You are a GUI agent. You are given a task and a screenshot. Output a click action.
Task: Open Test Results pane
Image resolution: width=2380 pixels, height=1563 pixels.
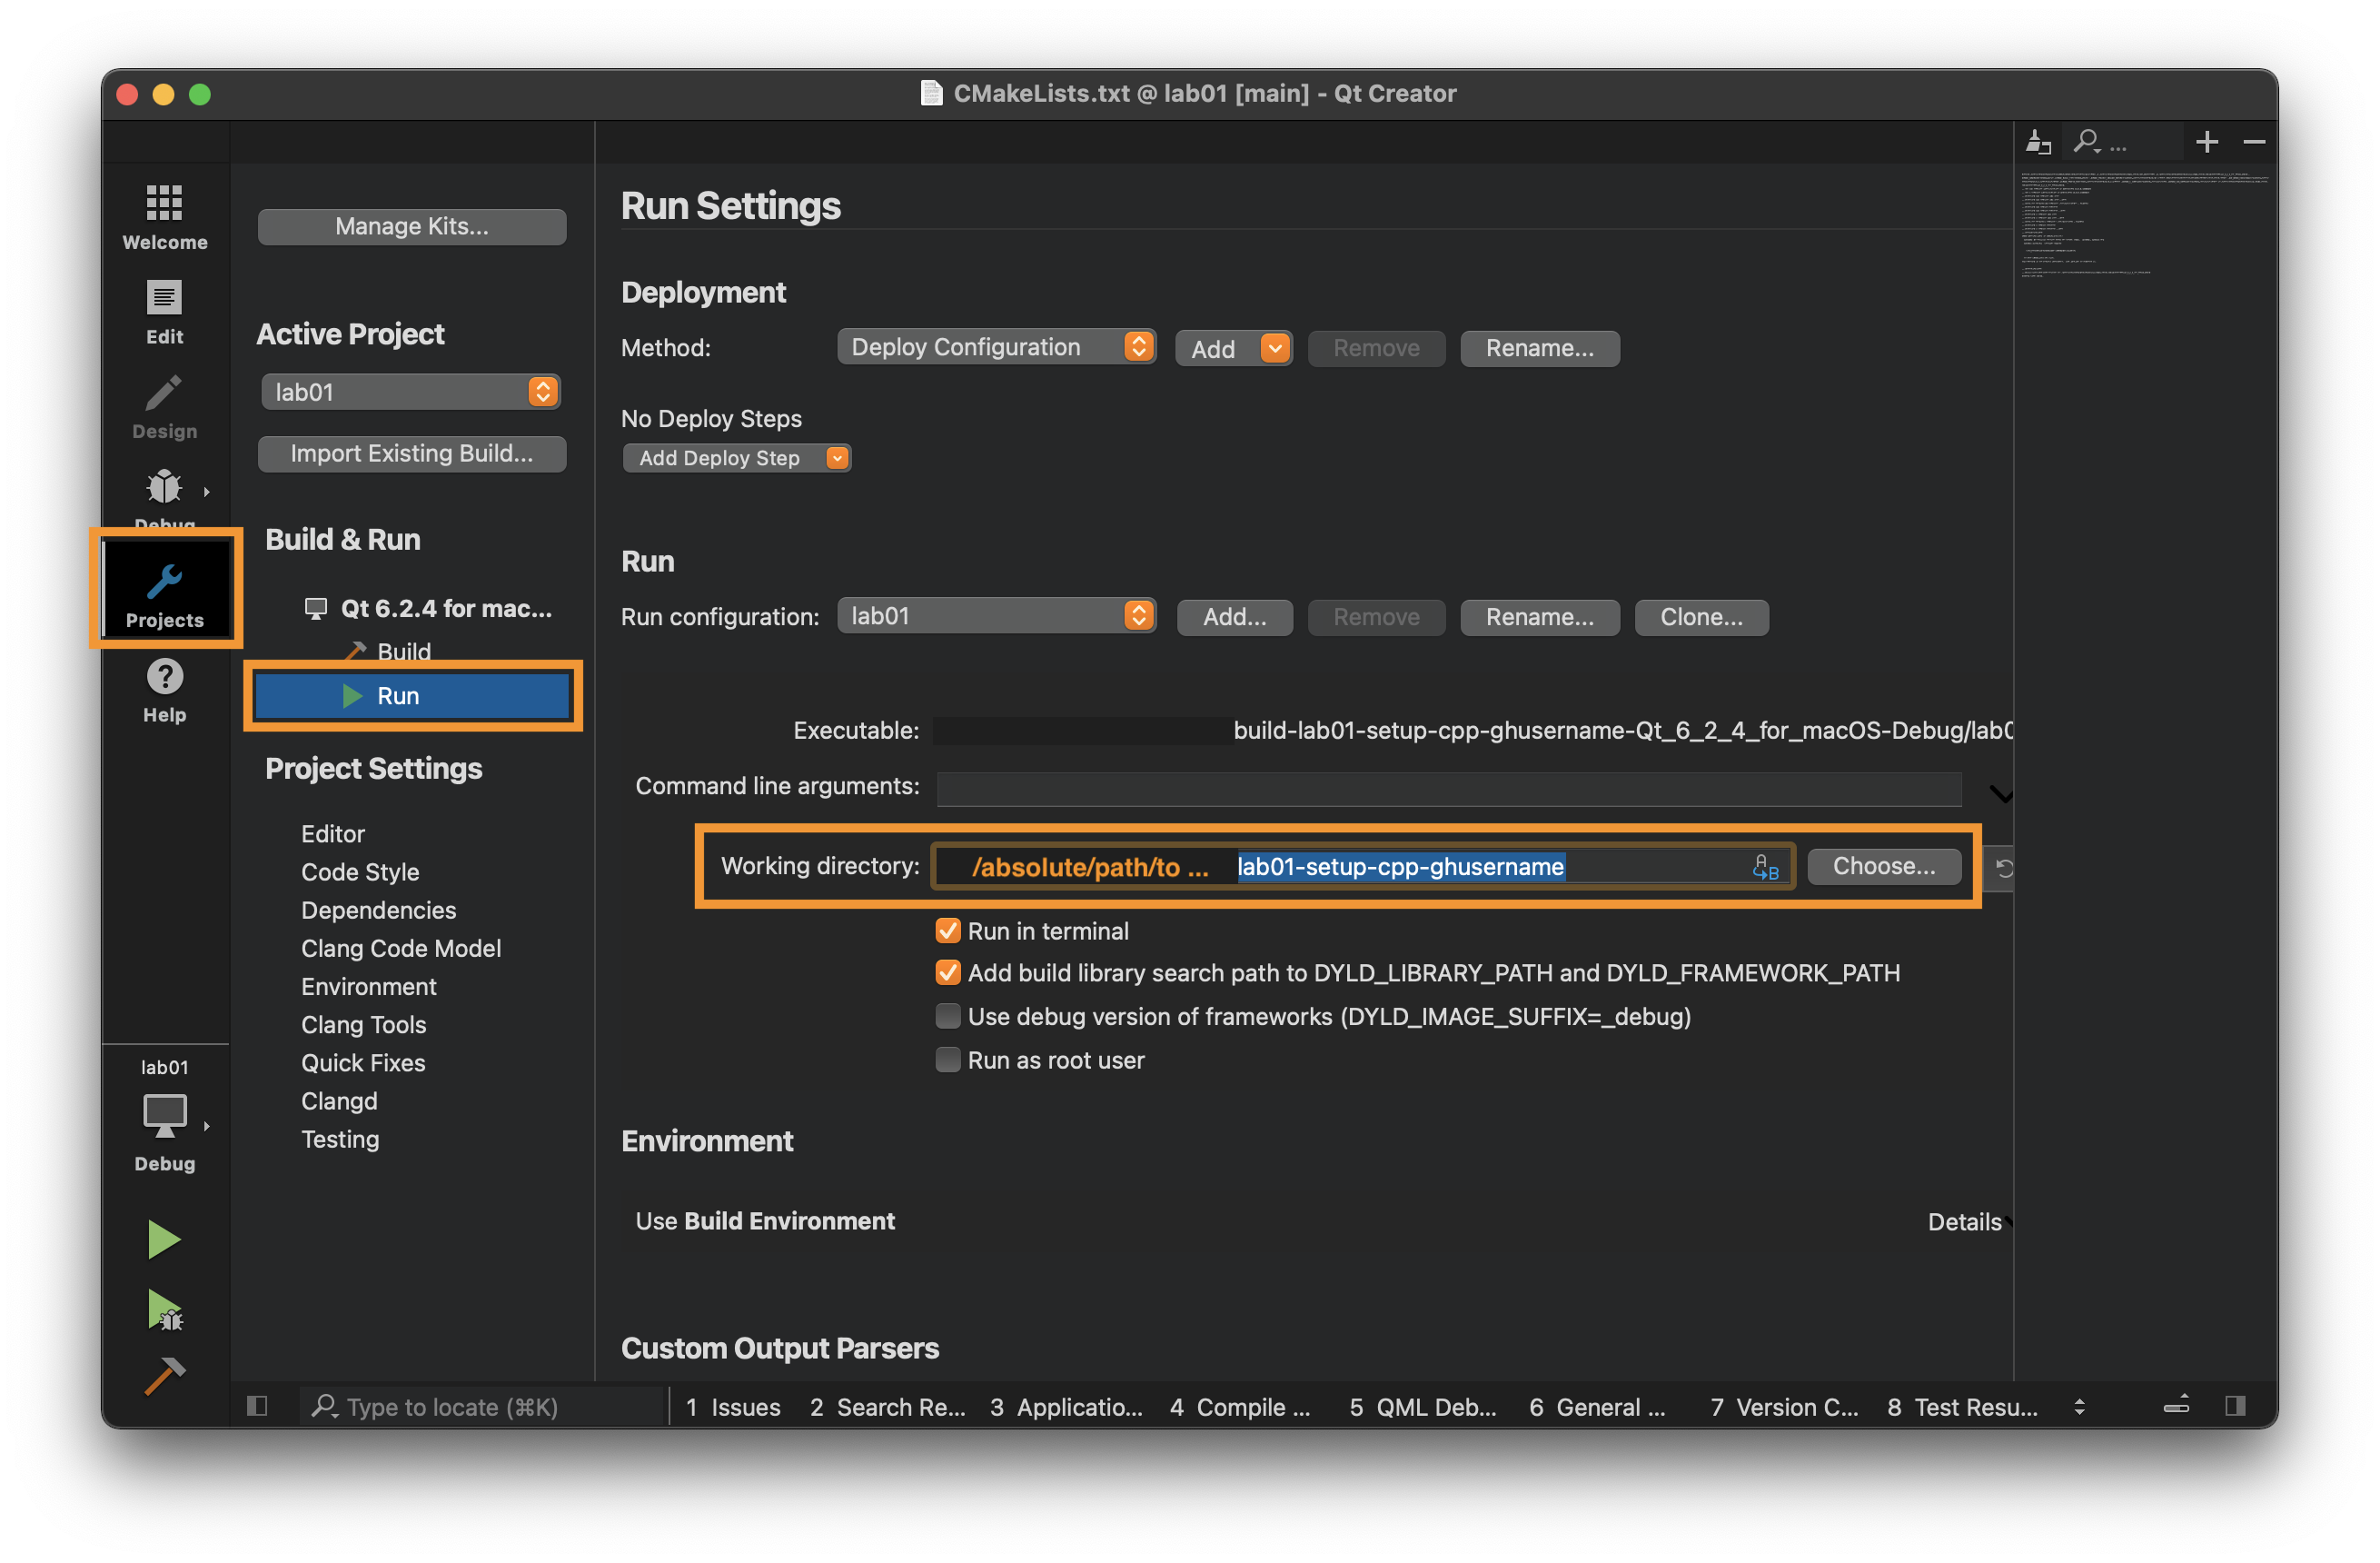(1963, 1406)
